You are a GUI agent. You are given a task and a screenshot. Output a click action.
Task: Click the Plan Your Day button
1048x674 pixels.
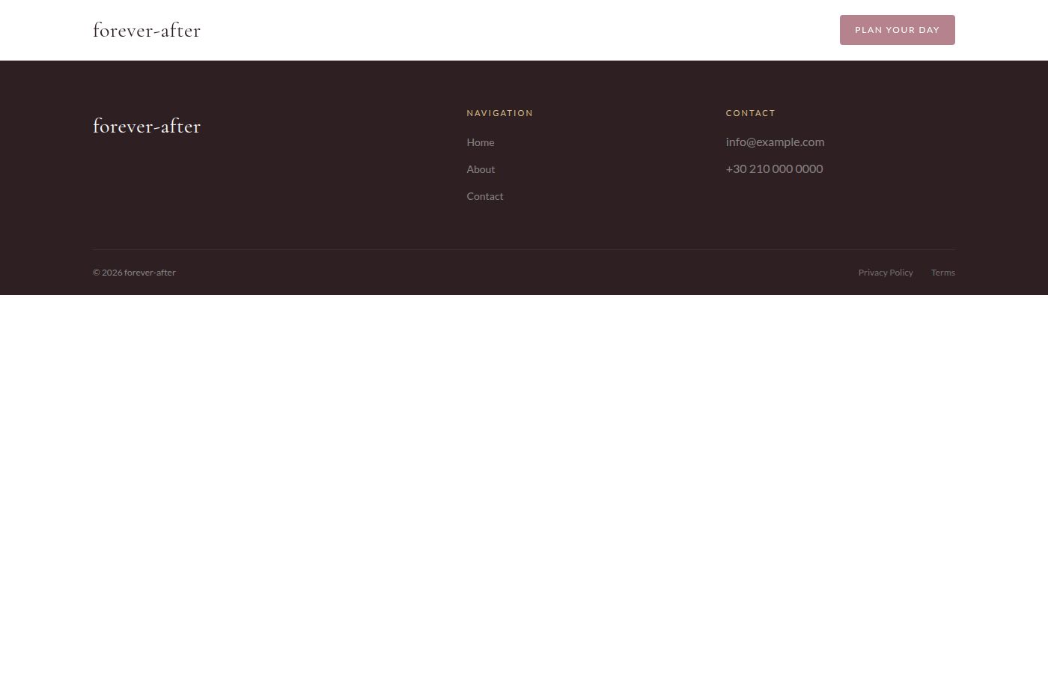pos(897,30)
